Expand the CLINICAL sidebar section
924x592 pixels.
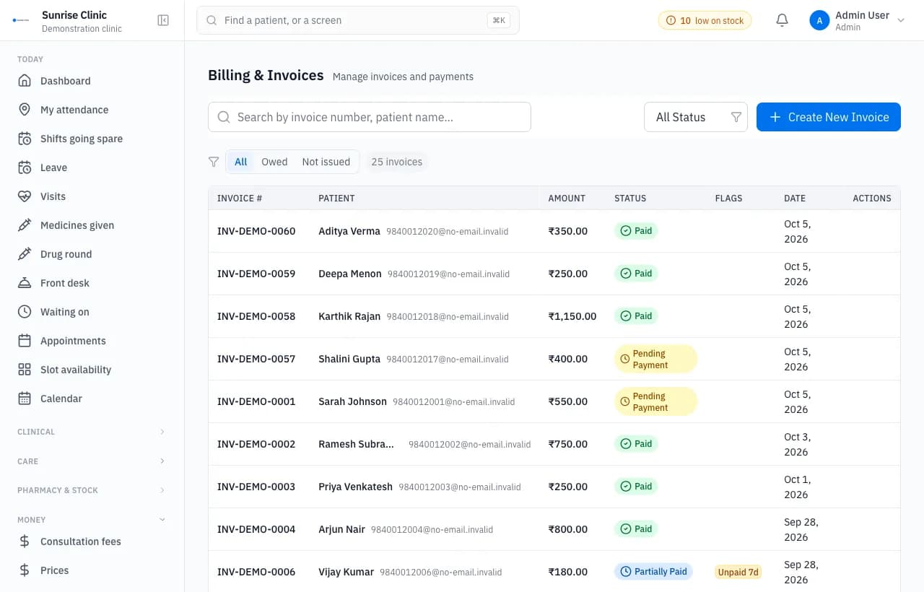[x=92, y=432]
